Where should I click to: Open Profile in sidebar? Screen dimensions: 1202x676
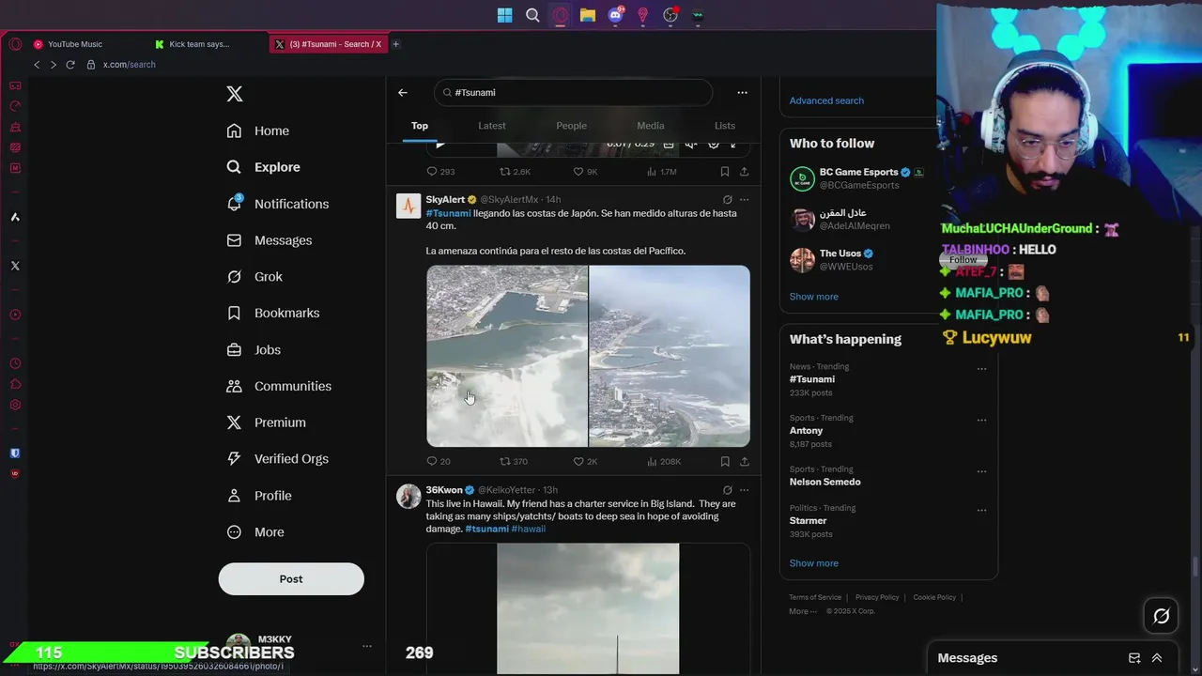click(x=259, y=496)
